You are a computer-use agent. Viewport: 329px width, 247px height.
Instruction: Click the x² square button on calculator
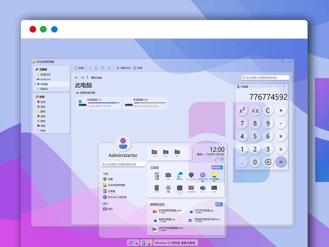point(242,110)
